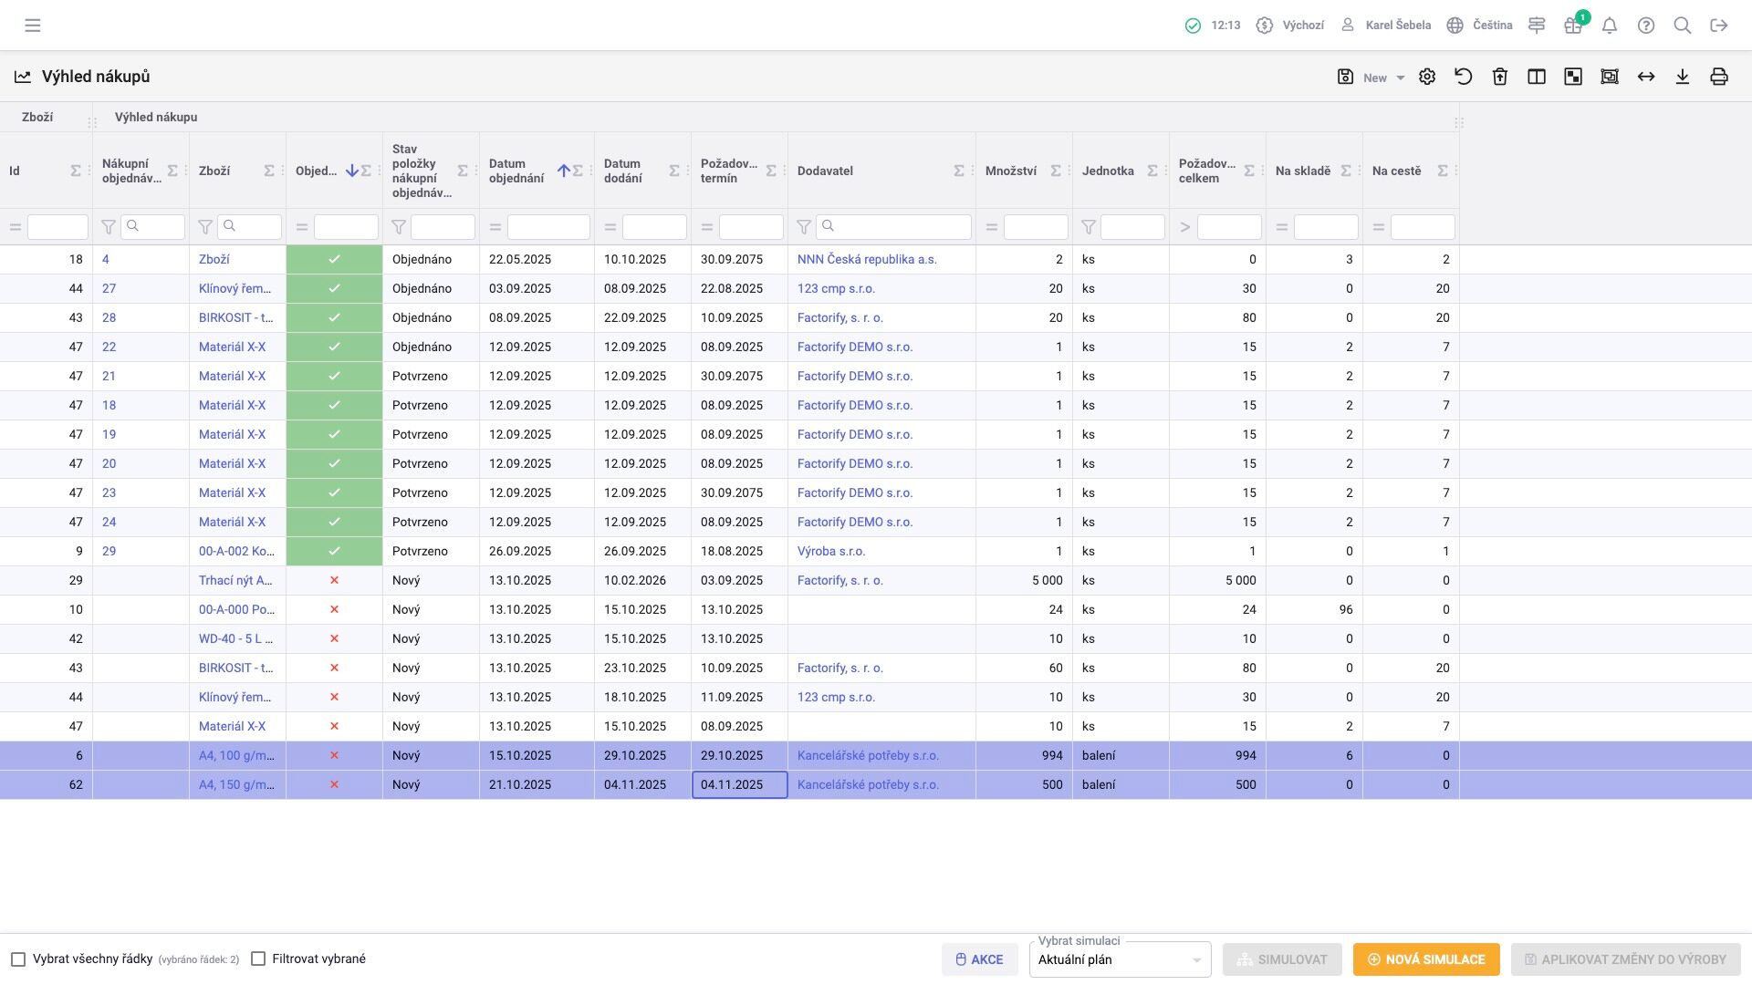
Task: Open 'Aktuální plán' simulation dropdown
Action: pos(1120,959)
